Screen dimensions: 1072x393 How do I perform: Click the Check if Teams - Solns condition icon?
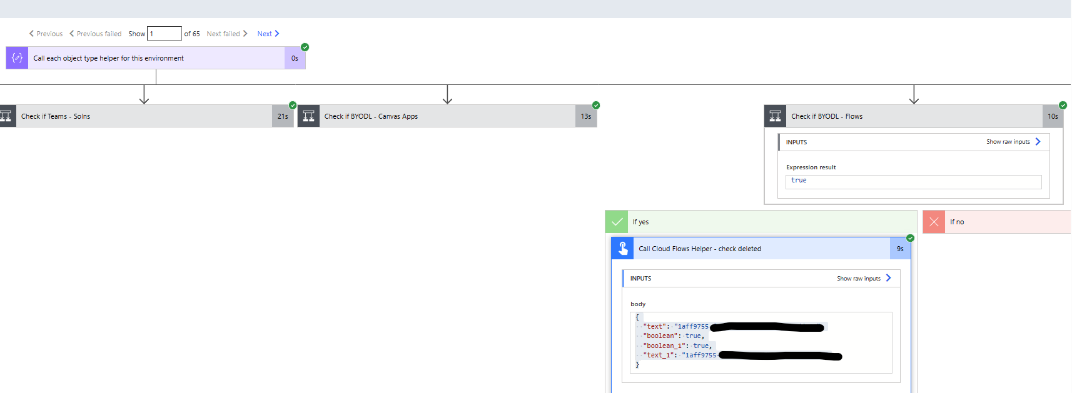coord(7,116)
